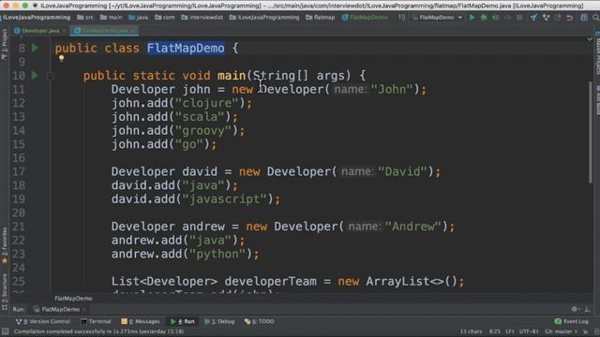Viewport: 600px width, 337px height.
Task: Click highlighted FlatMapDemo class name
Action: pos(186,48)
